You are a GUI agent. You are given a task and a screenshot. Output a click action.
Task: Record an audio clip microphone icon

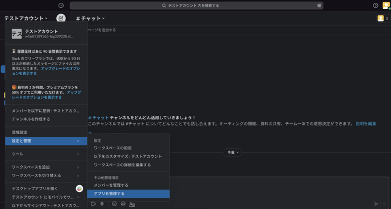(102, 204)
